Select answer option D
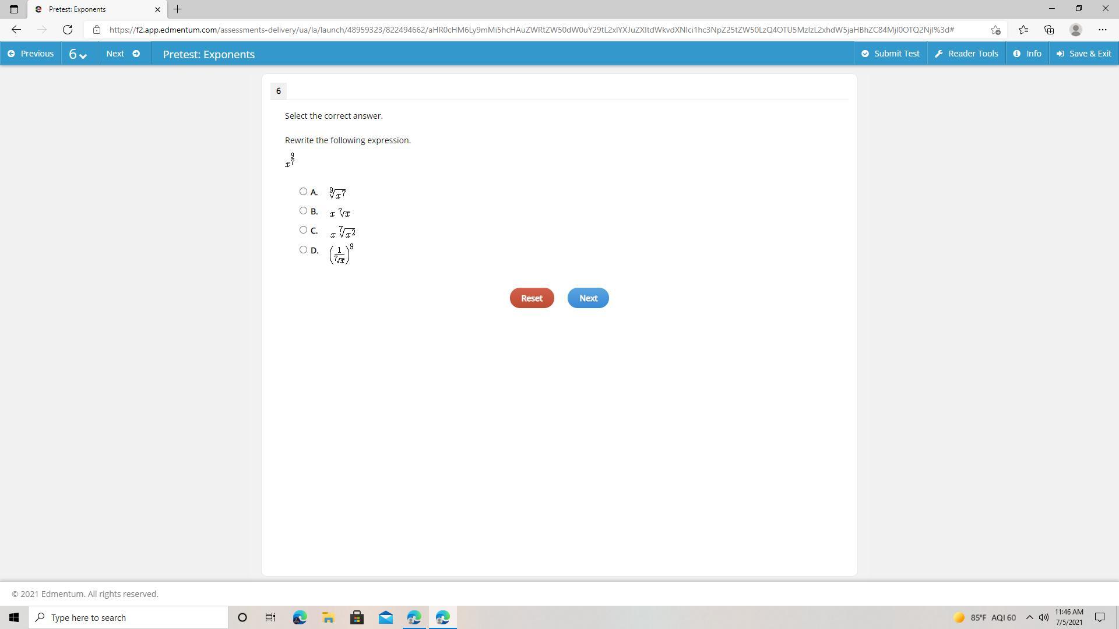 tap(303, 250)
